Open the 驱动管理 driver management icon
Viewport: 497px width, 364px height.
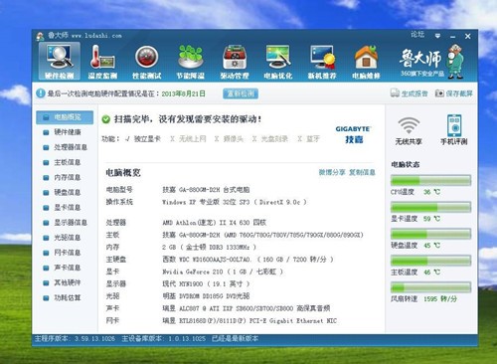pyautogui.click(x=235, y=62)
